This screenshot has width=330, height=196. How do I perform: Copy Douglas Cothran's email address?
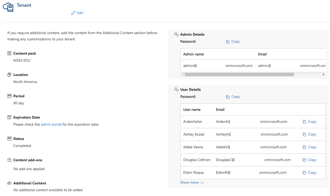[x=310, y=160]
